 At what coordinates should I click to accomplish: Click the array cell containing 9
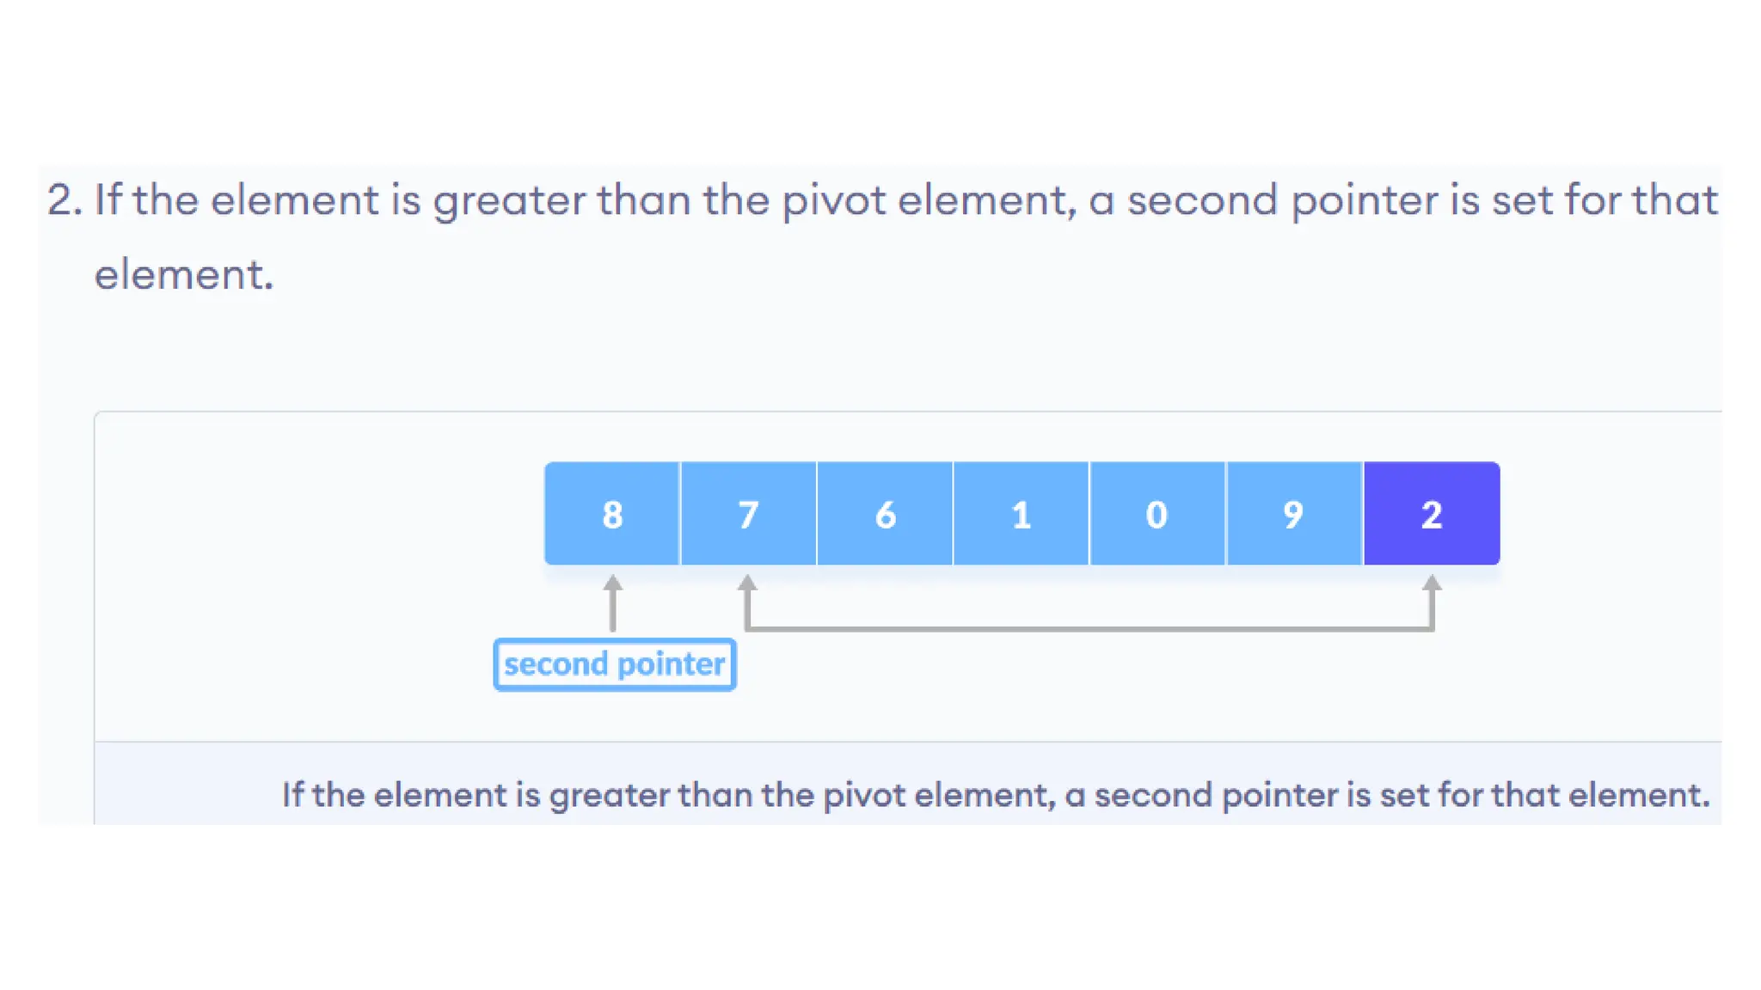[1294, 513]
